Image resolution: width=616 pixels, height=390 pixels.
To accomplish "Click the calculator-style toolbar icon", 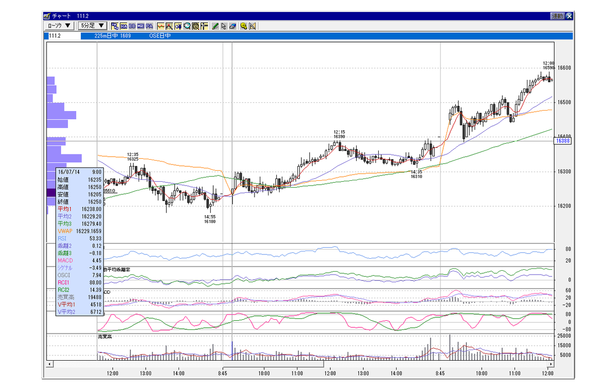I will (195, 26).
